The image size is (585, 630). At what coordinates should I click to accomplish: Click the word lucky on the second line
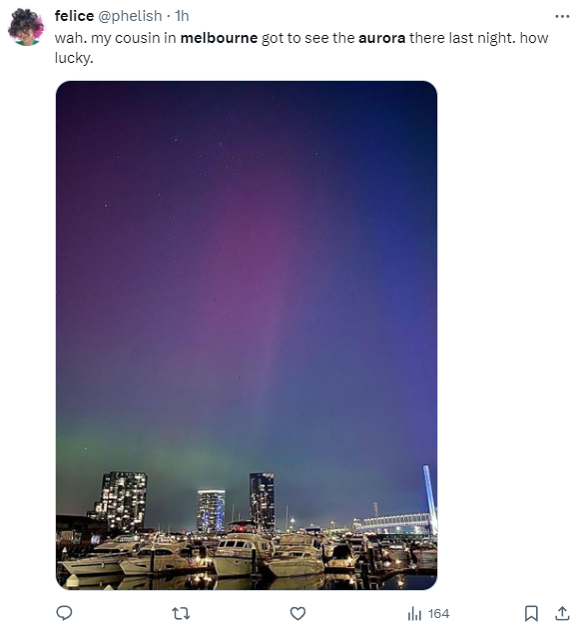[73, 58]
